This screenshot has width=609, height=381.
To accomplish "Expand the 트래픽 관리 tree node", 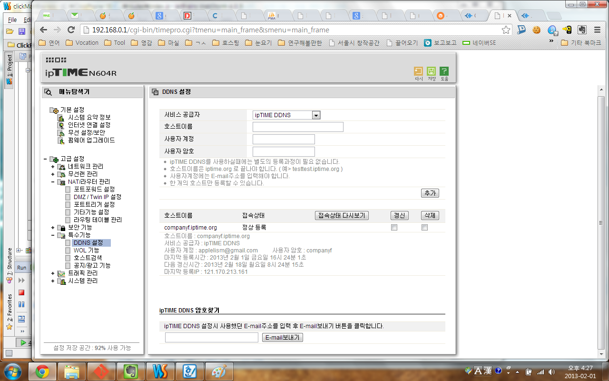I will 53,273.
